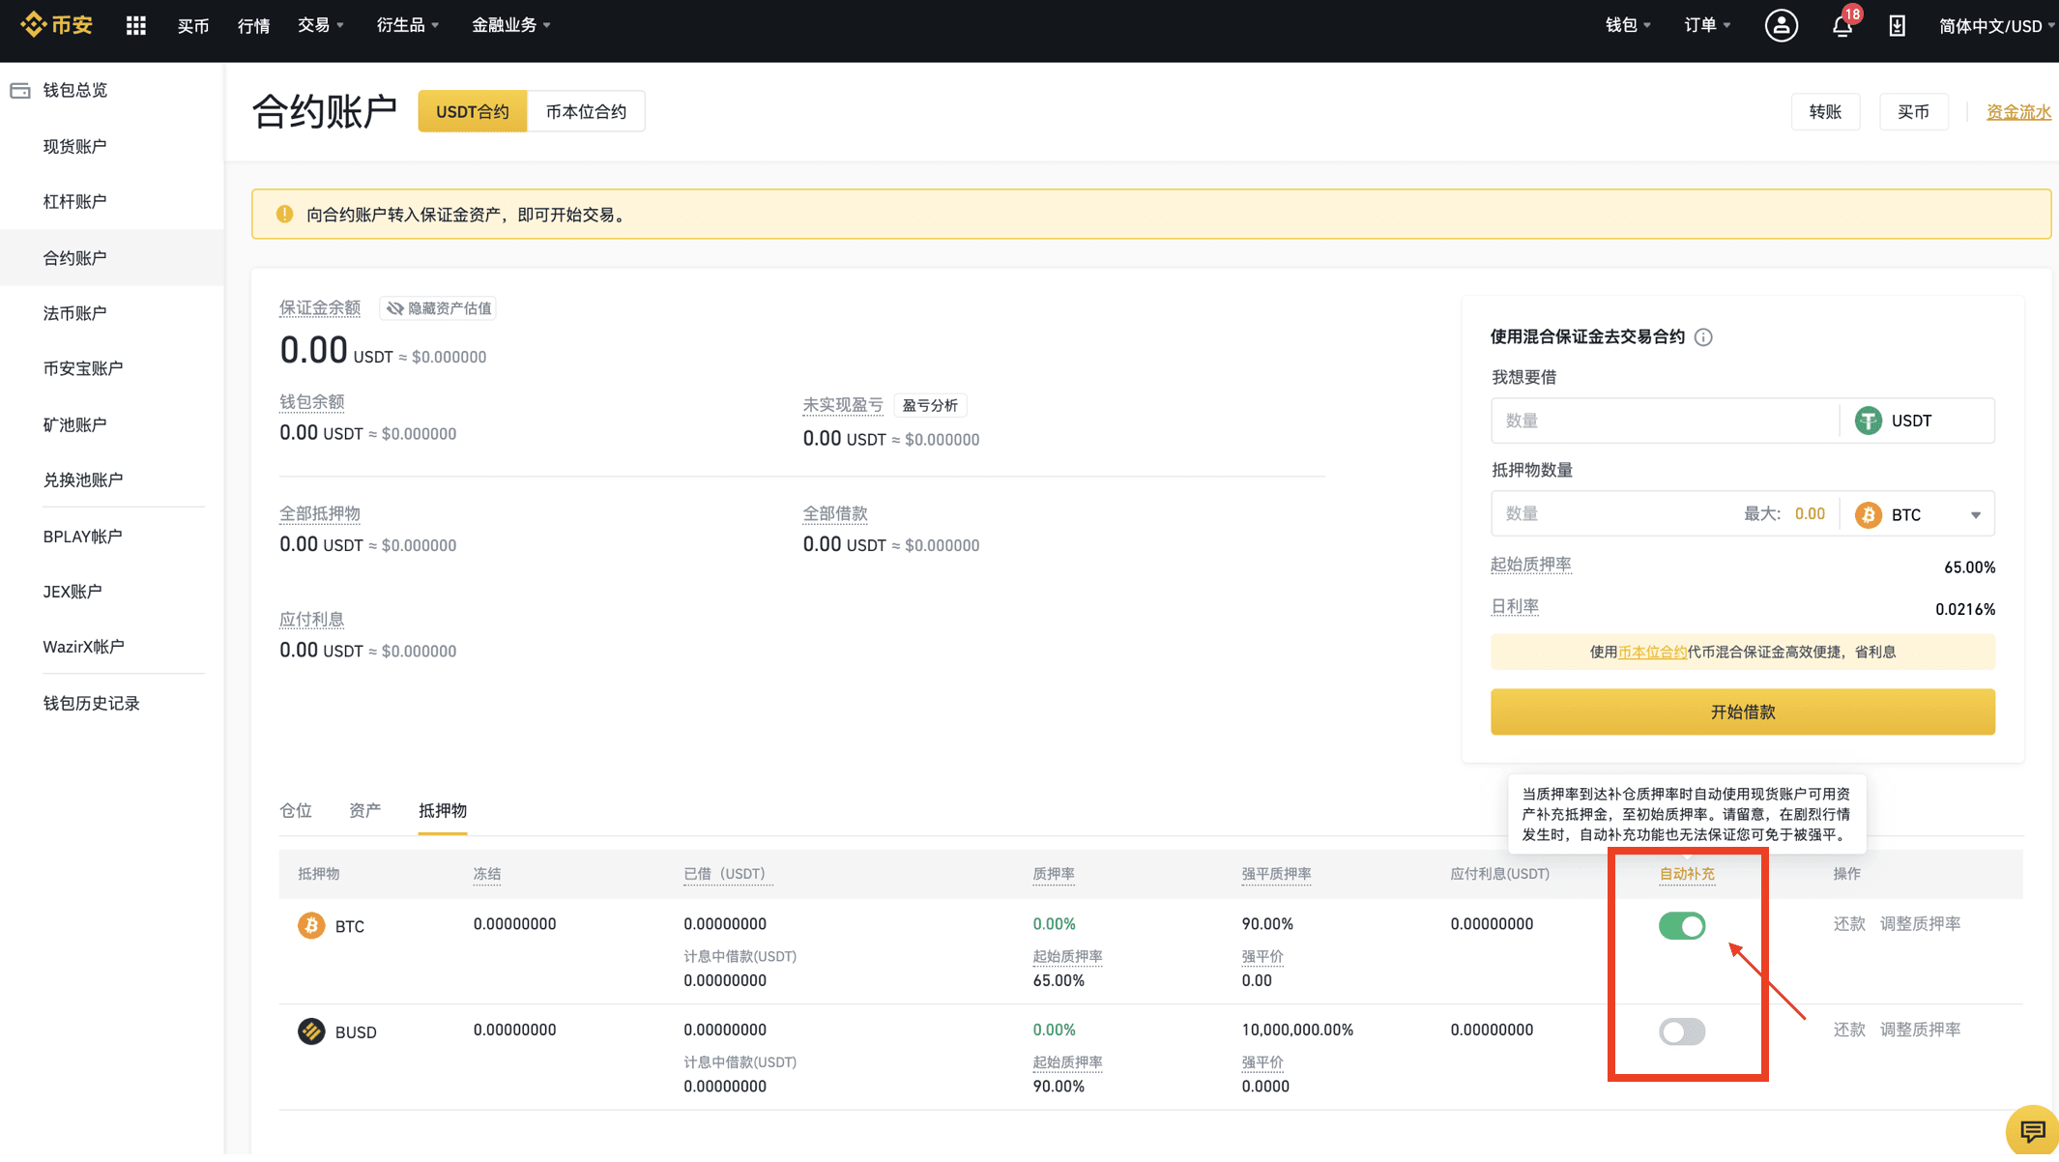Expand the 衍生品 dropdown menu
This screenshot has height=1162, width=2059.
coord(407,25)
